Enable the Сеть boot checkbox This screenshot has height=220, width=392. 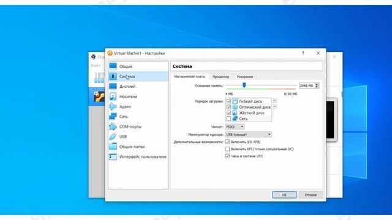[228, 119]
